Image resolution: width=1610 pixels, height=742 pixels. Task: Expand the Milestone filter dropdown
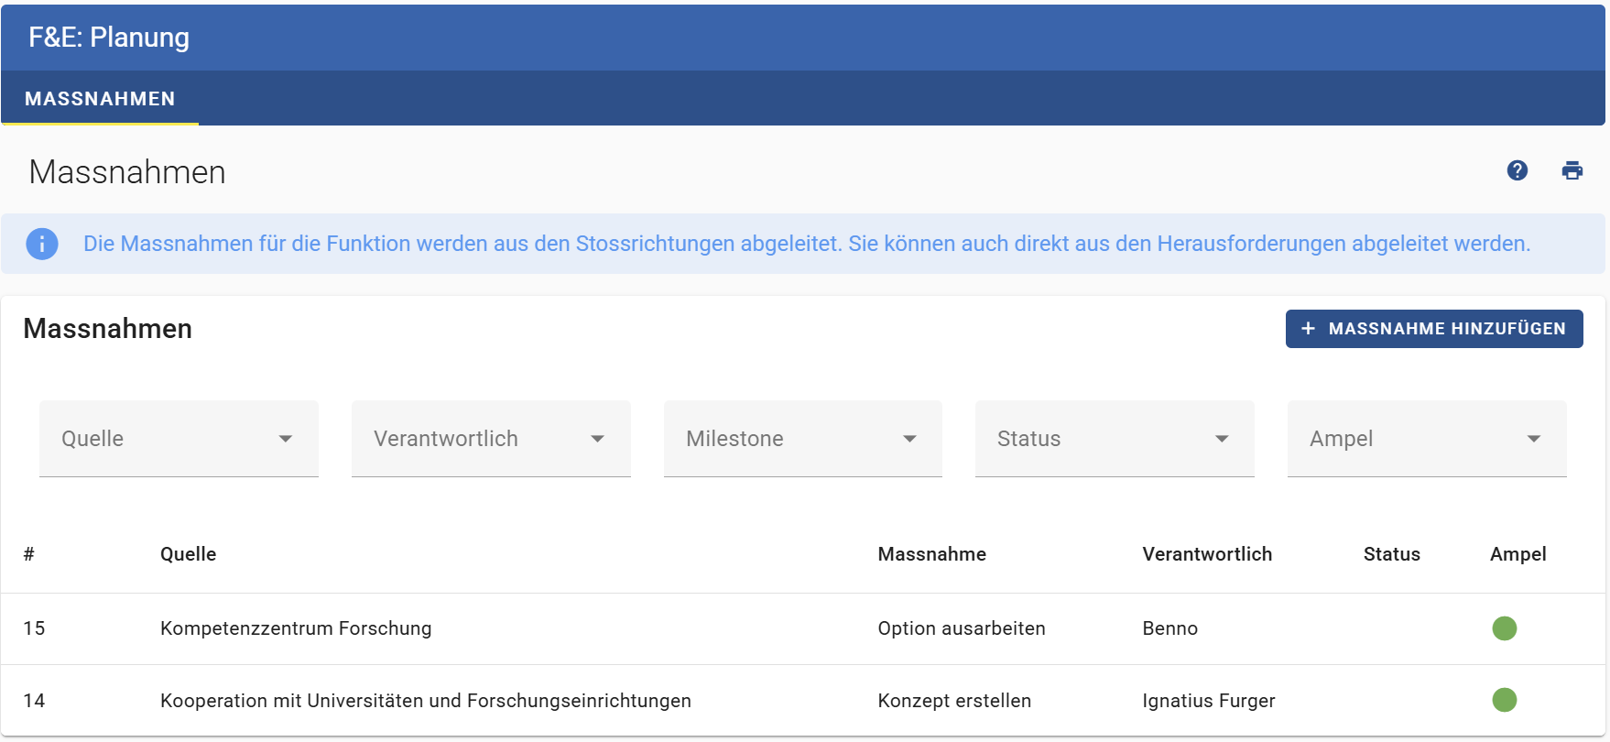coord(803,439)
